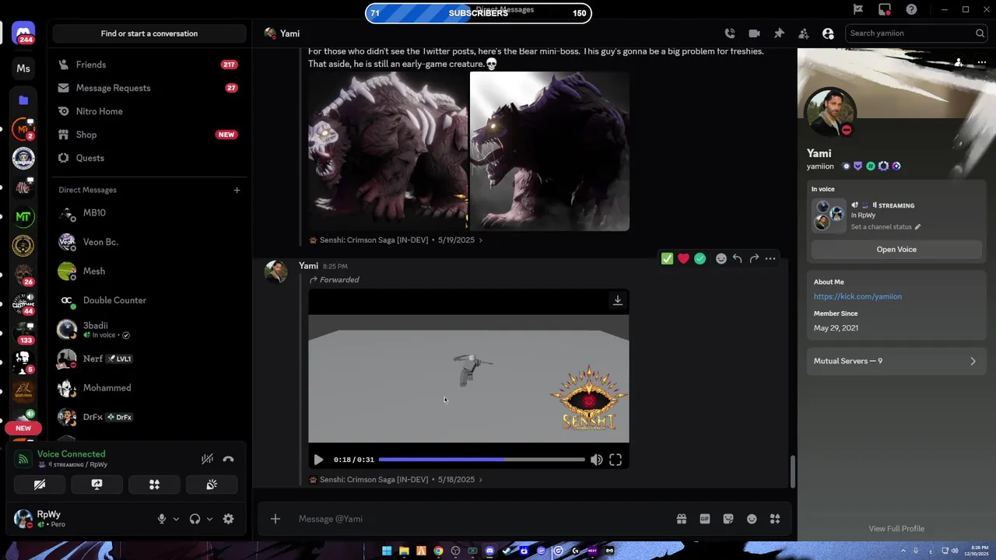
Task: Disconnect from the voice call
Action: click(228, 459)
